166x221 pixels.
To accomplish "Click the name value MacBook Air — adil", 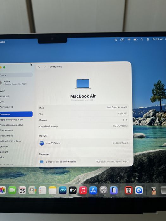I will coord(117,107).
